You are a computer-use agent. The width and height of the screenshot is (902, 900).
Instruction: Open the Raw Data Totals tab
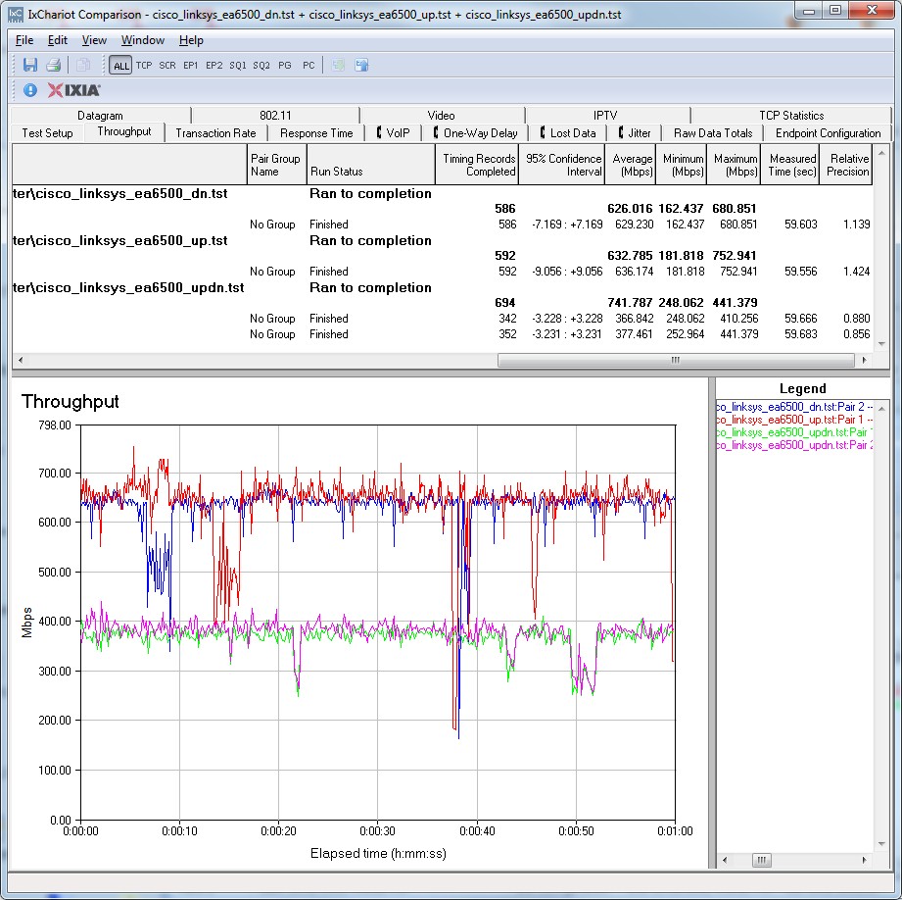click(x=713, y=133)
